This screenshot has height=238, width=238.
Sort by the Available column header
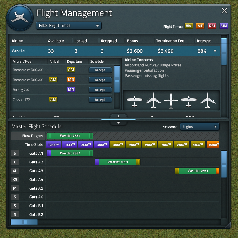point(56,41)
